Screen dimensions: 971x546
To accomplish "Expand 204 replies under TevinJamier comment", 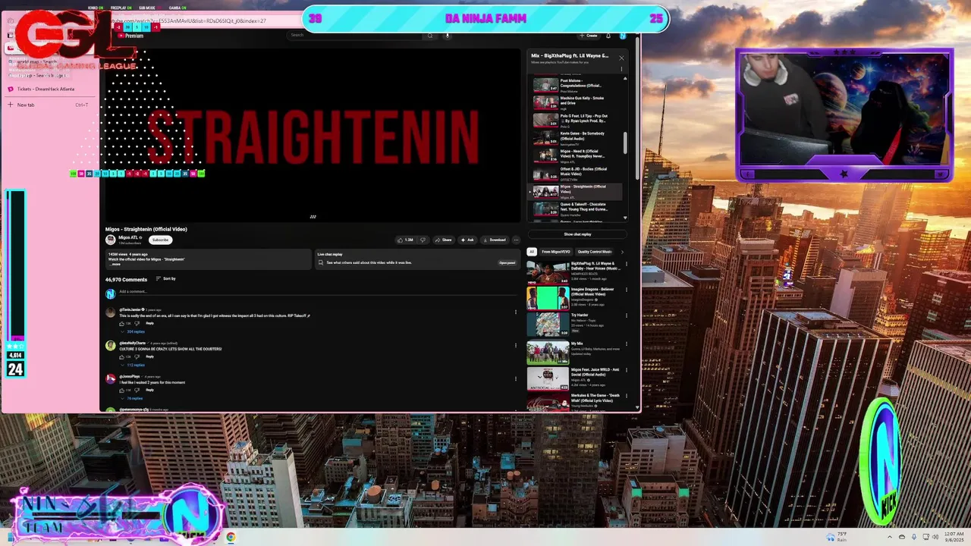I will [134, 331].
